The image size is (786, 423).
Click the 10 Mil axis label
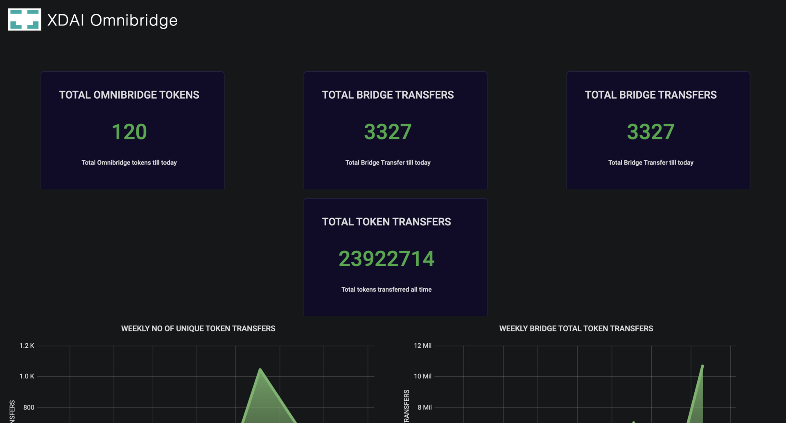point(422,376)
